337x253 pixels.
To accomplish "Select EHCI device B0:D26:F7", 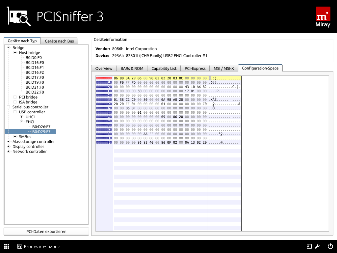I will click(41, 127).
